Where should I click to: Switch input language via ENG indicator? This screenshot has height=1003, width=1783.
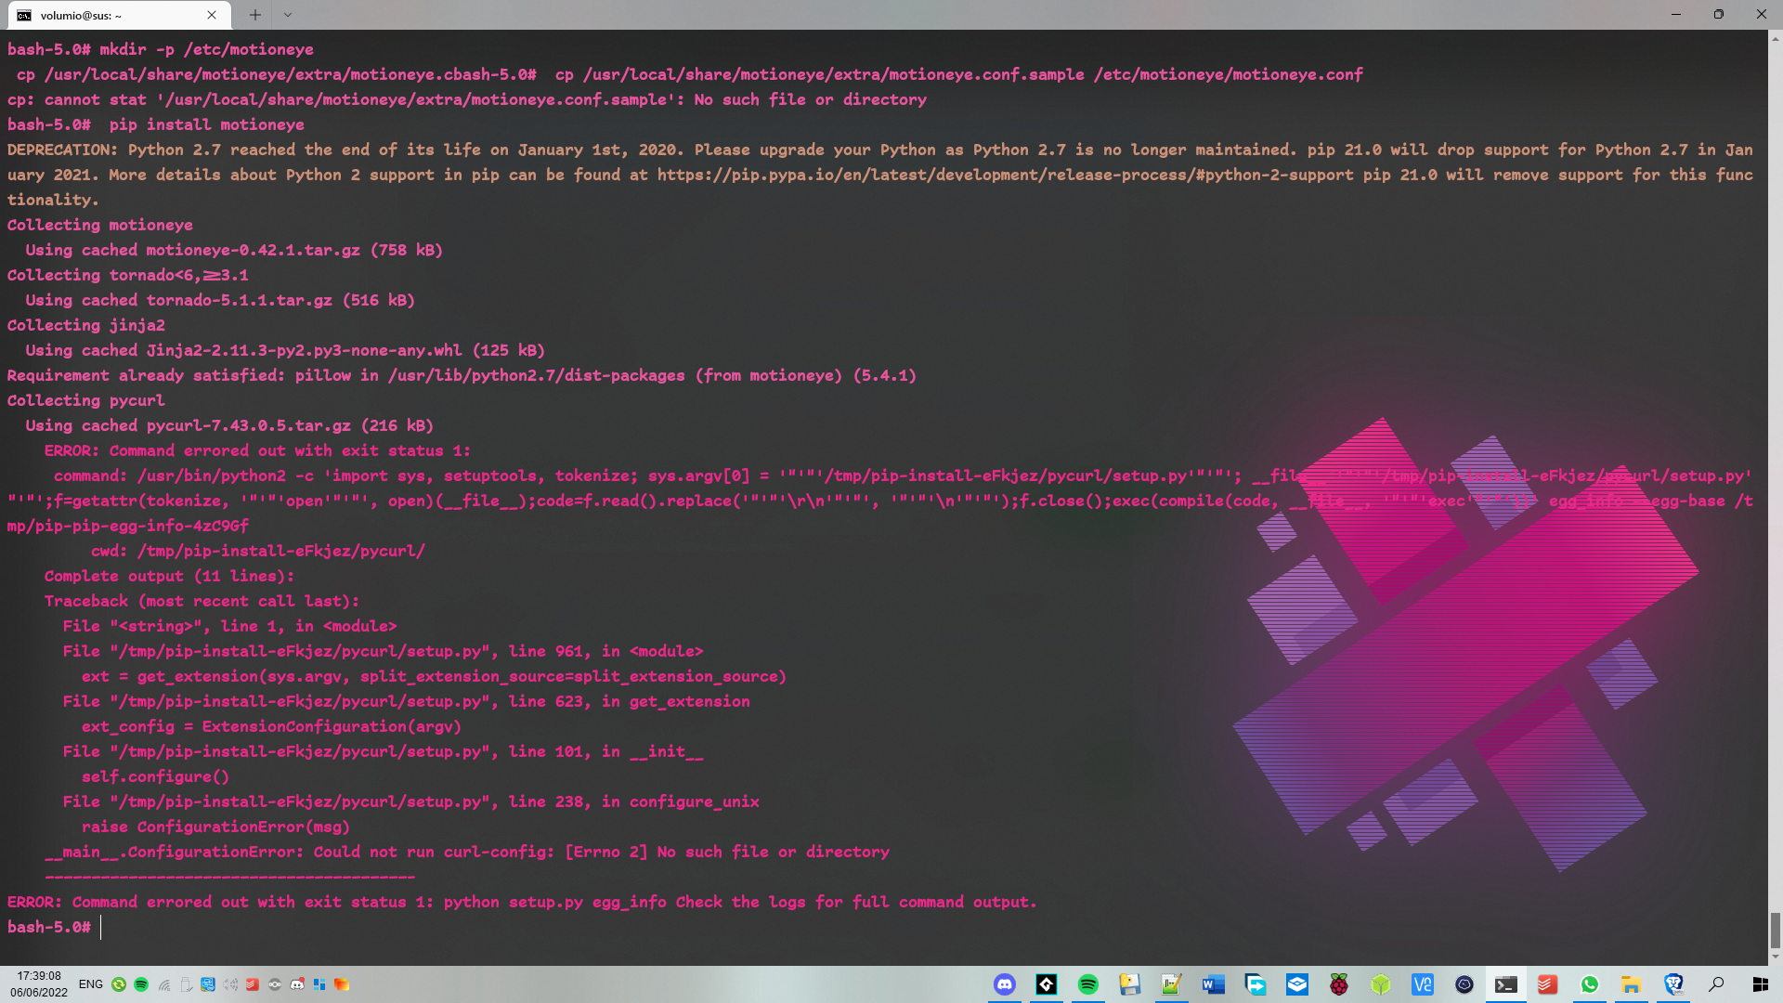pos(91,984)
